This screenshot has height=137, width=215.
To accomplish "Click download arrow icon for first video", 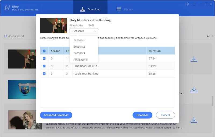I will pos(194,59).
